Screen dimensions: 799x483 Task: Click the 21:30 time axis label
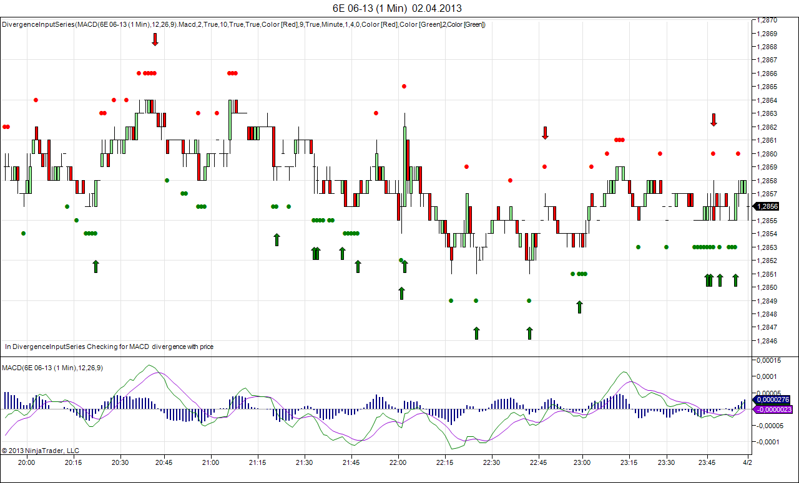click(304, 462)
